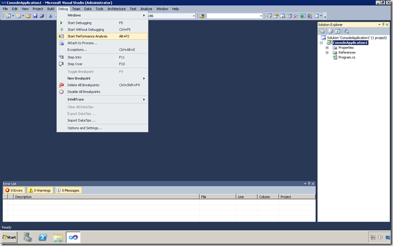Image resolution: width=393 pixels, height=246 pixels.
Task: Open Error List window position dropdown
Action: click(x=305, y=184)
